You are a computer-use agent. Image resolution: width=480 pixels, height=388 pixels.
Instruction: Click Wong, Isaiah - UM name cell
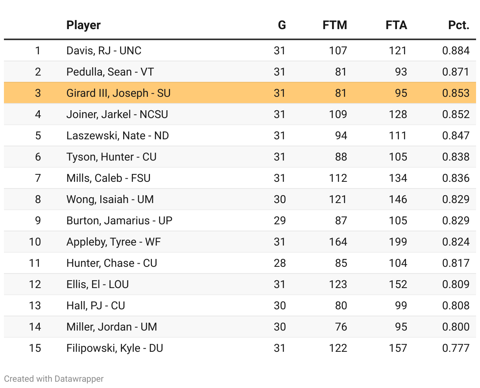click(110, 200)
